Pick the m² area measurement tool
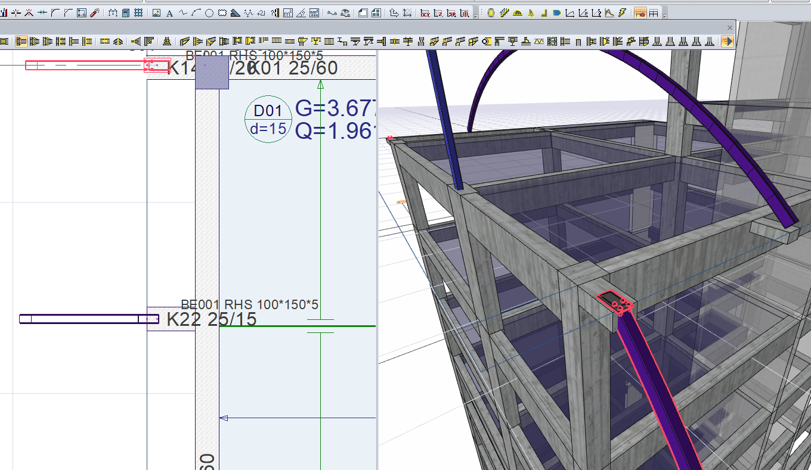This screenshot has height=470, width=811. (287, 13)
